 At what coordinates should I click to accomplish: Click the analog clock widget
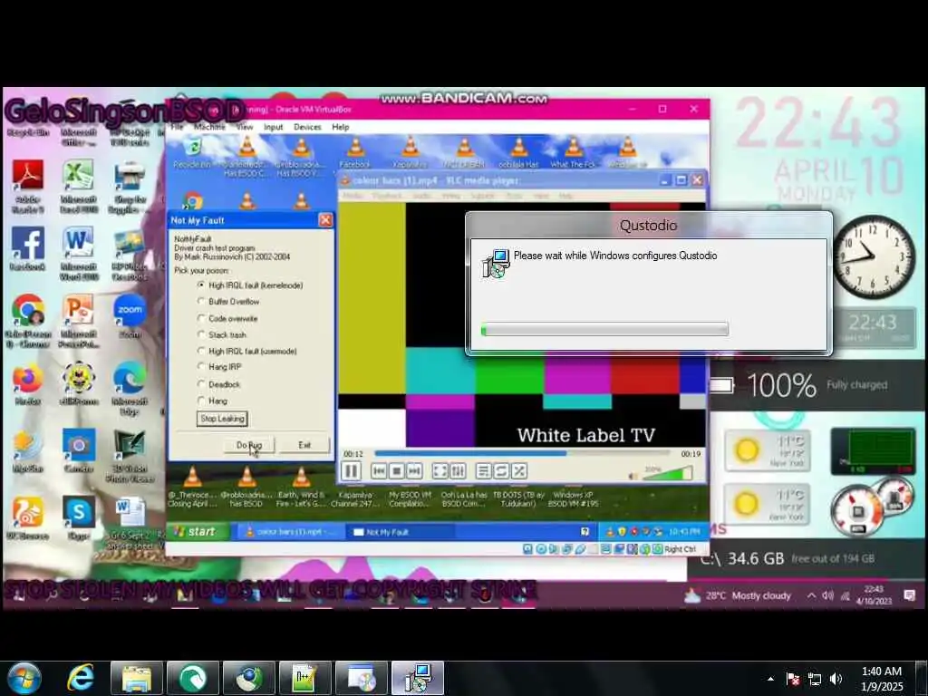point(873,256)
